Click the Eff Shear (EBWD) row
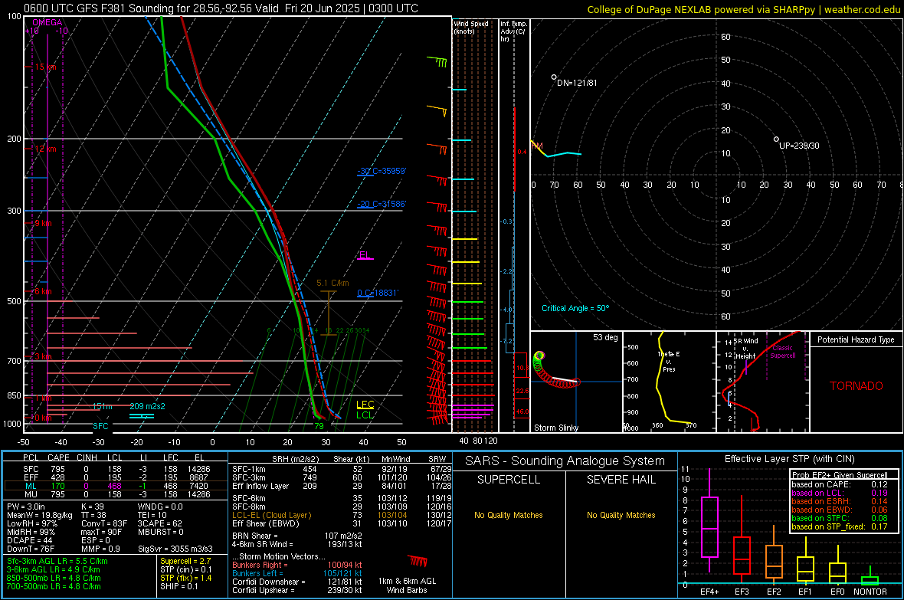Screen dimensions: 904x600 (x=342, y=523)
